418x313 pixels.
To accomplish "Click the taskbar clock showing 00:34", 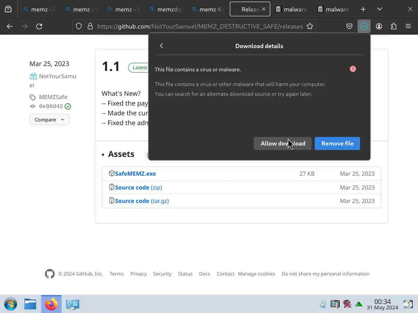I will click(382, 304).
